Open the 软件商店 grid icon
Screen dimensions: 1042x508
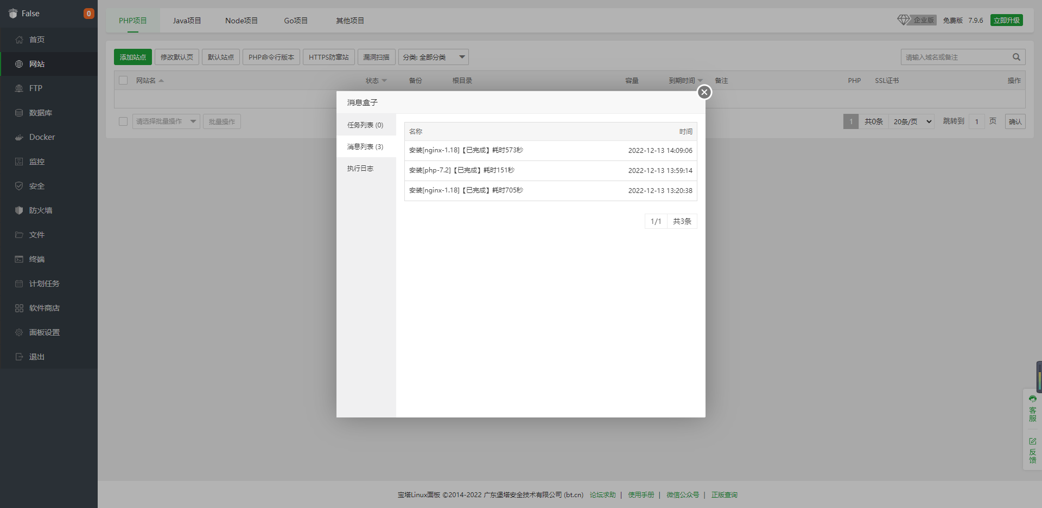[19, 308]
